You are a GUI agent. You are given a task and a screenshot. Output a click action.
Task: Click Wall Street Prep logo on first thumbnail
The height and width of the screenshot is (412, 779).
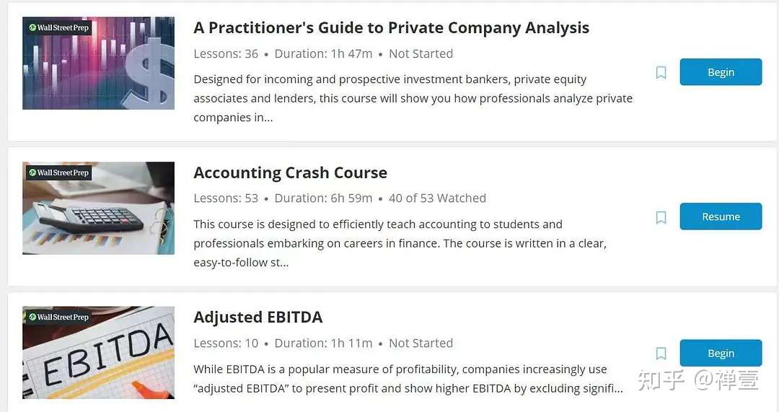58,28
